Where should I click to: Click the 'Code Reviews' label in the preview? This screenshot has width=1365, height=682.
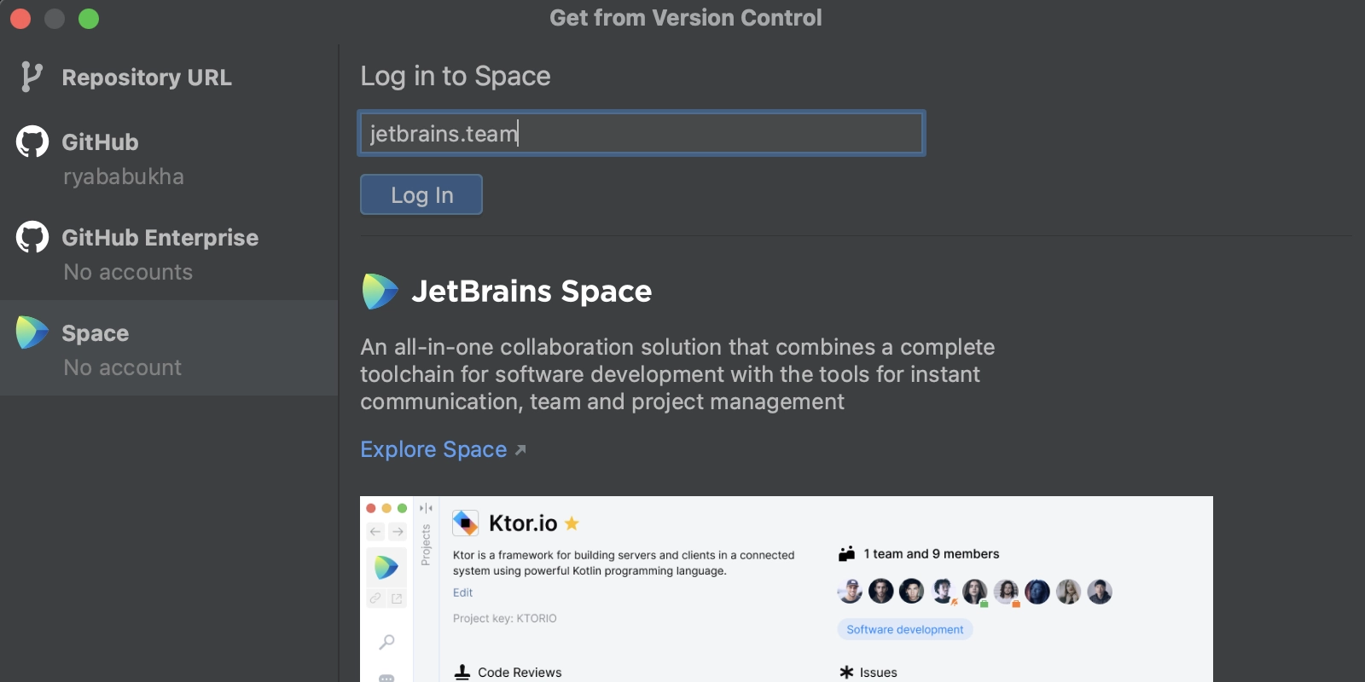click(520, 673)
